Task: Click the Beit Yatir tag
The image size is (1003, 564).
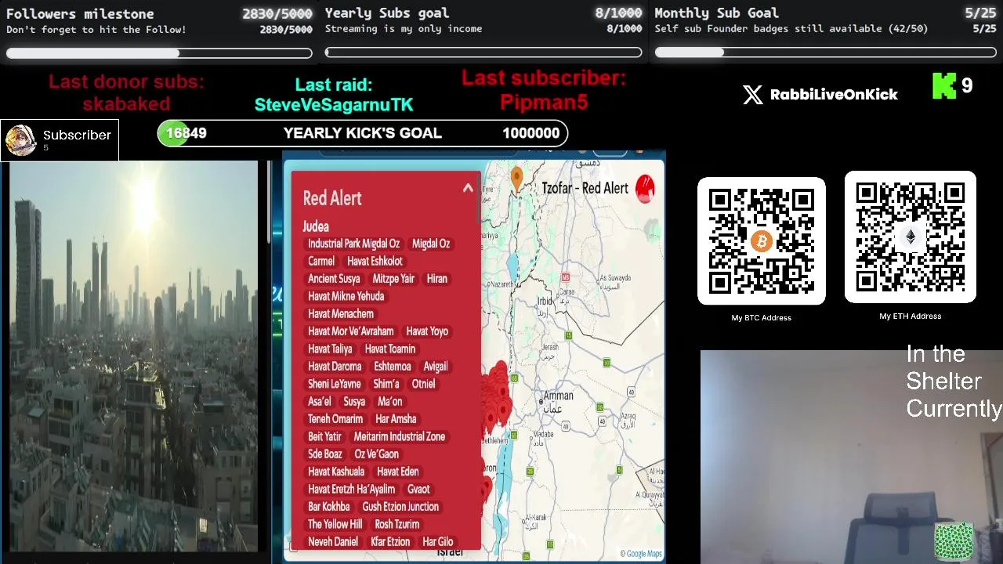Action: (x=324, y=436)
